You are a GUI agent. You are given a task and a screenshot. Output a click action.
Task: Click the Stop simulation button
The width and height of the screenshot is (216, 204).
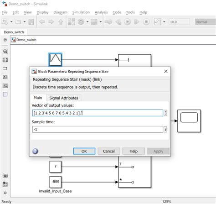point(146,22)
